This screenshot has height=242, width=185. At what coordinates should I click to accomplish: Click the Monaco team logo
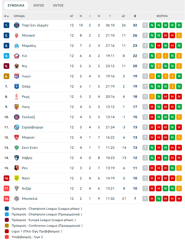pyautogui.click(x=16, y=35)
